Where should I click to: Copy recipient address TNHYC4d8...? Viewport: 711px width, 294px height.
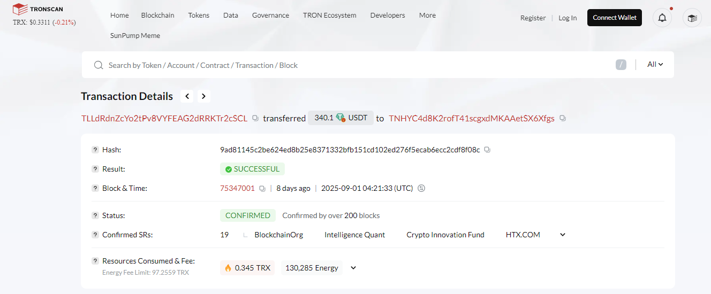(563, 118)
